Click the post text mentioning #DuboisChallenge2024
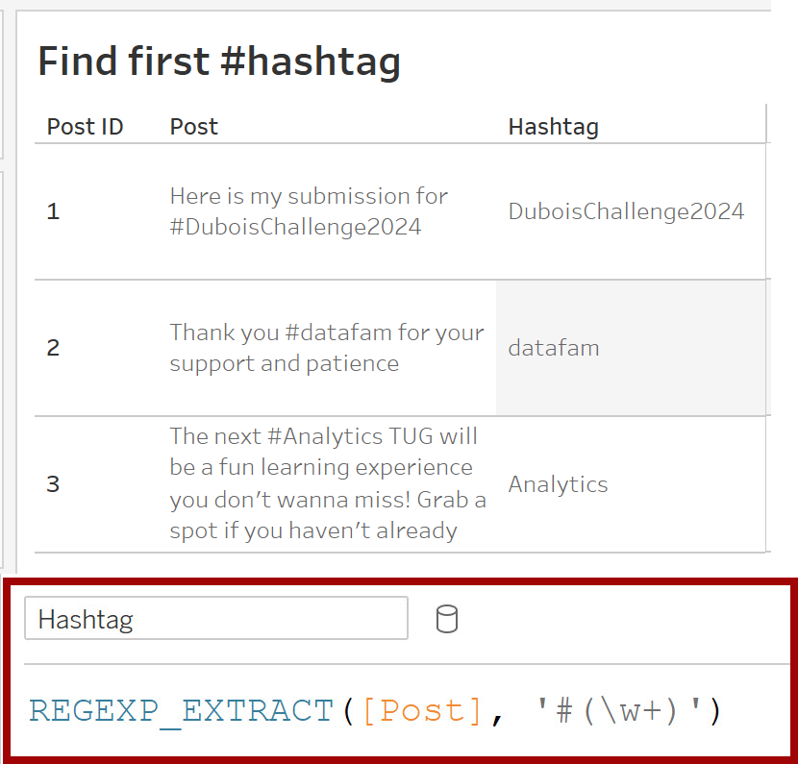Image resolution: width=798 pixels, height=764 pixels. [x=309, y=211]
